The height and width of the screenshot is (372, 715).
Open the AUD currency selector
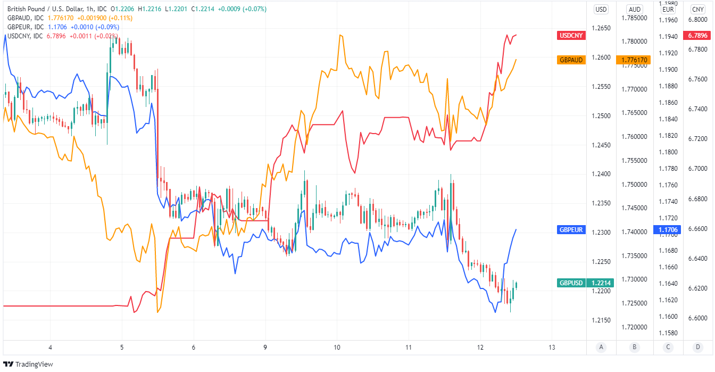[634, 9]
